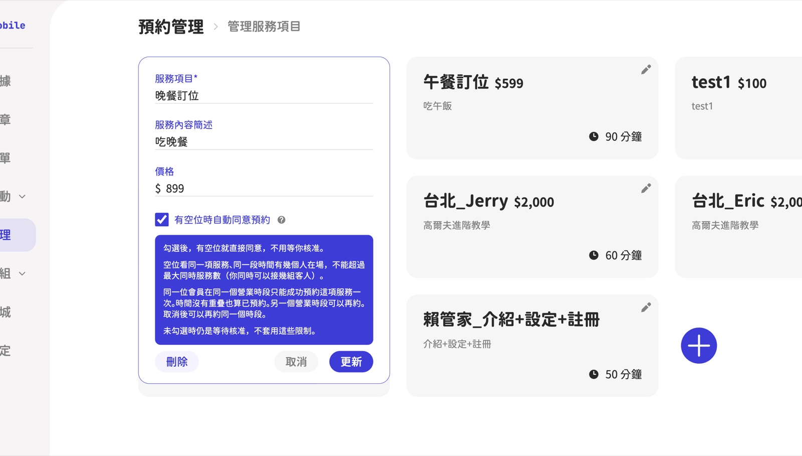This screenshot has width=802, height=456.
Task: Click the pencil icon on 台北_Jerry card
Action: coord(646,188)
